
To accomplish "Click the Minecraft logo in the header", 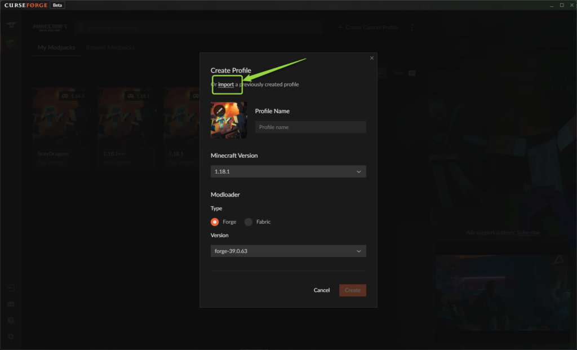I will point(50,28).
